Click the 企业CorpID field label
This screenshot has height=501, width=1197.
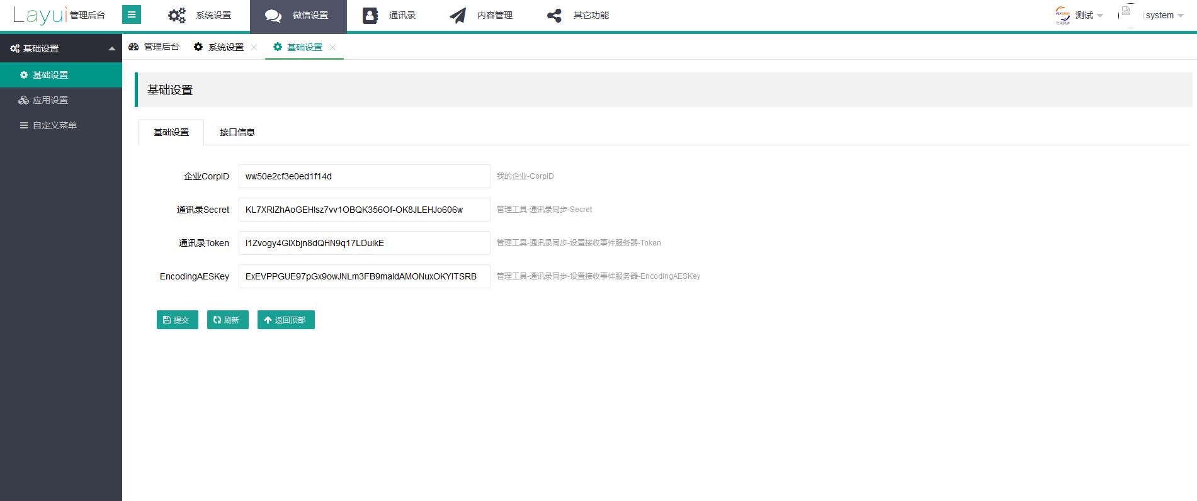207,176
